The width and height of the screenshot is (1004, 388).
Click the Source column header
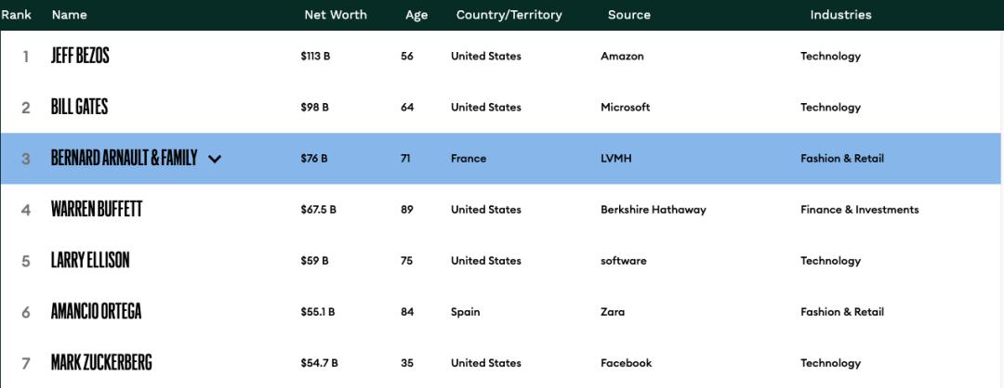pyautogui.click(x=628, y=15)
